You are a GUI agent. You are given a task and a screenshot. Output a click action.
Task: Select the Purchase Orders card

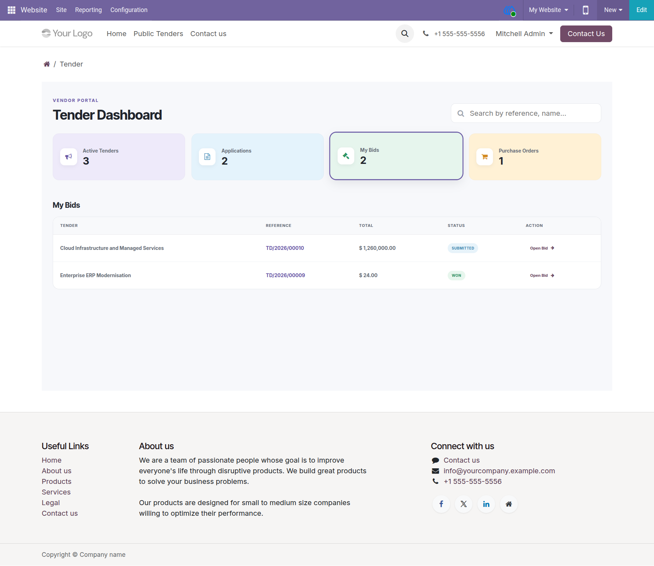click(535, 157)
